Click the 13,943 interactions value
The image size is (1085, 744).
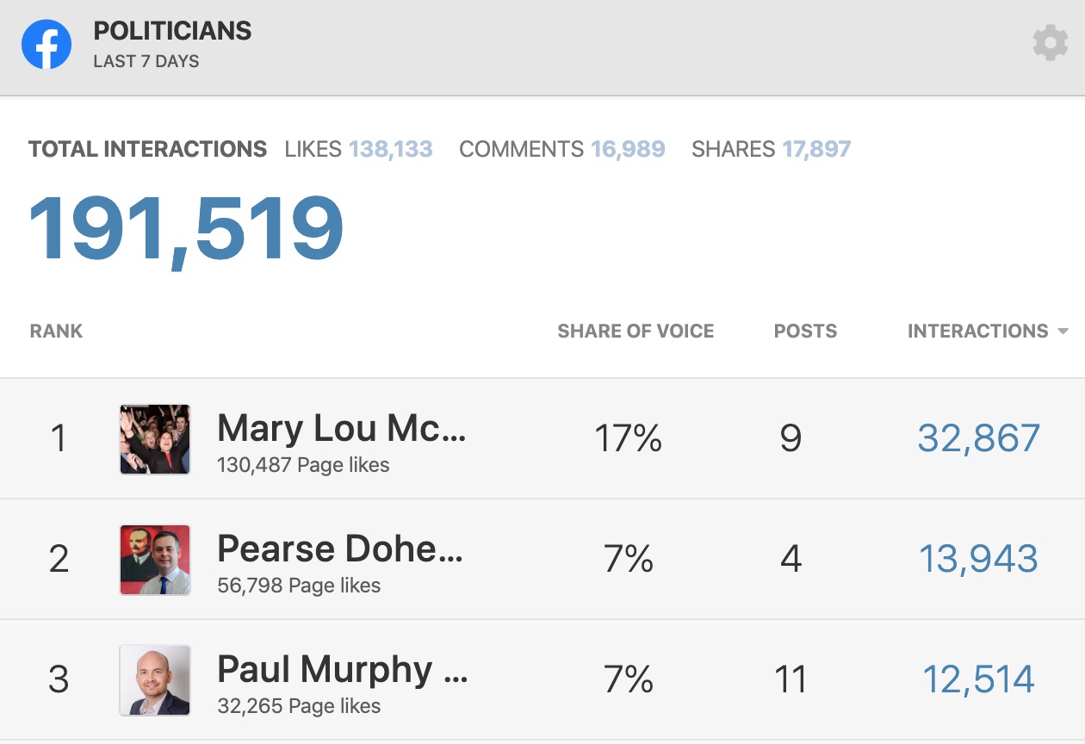[978, 559]
